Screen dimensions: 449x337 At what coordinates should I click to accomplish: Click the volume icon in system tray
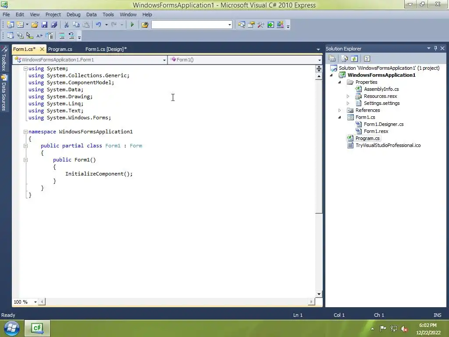404,329
